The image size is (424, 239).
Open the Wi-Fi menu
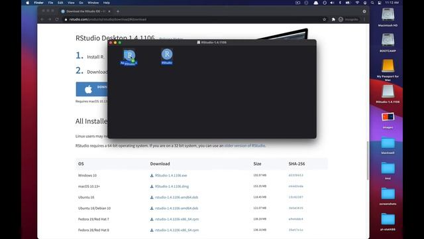point(357,3)
